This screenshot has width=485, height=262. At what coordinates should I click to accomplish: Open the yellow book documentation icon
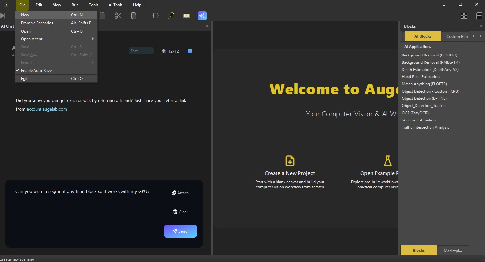click(187, 16)
